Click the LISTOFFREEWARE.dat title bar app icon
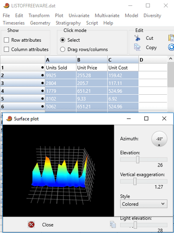Viewport: 174px width, 233px height. tap(7, 6)
